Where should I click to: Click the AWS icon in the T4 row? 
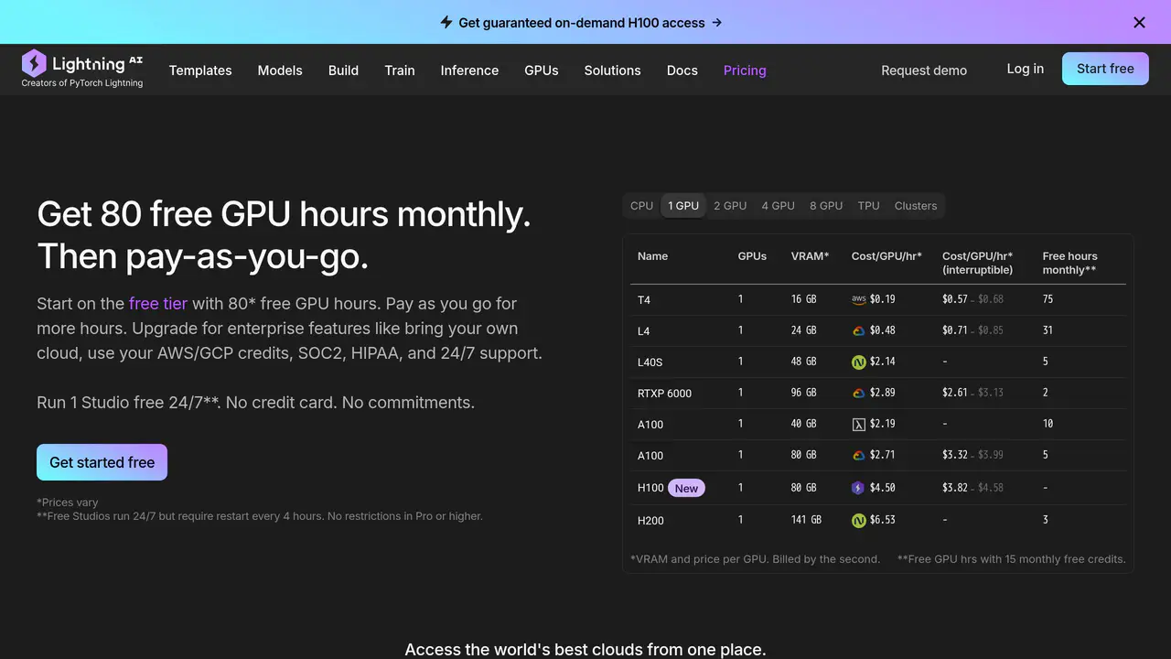coord(858,299)
